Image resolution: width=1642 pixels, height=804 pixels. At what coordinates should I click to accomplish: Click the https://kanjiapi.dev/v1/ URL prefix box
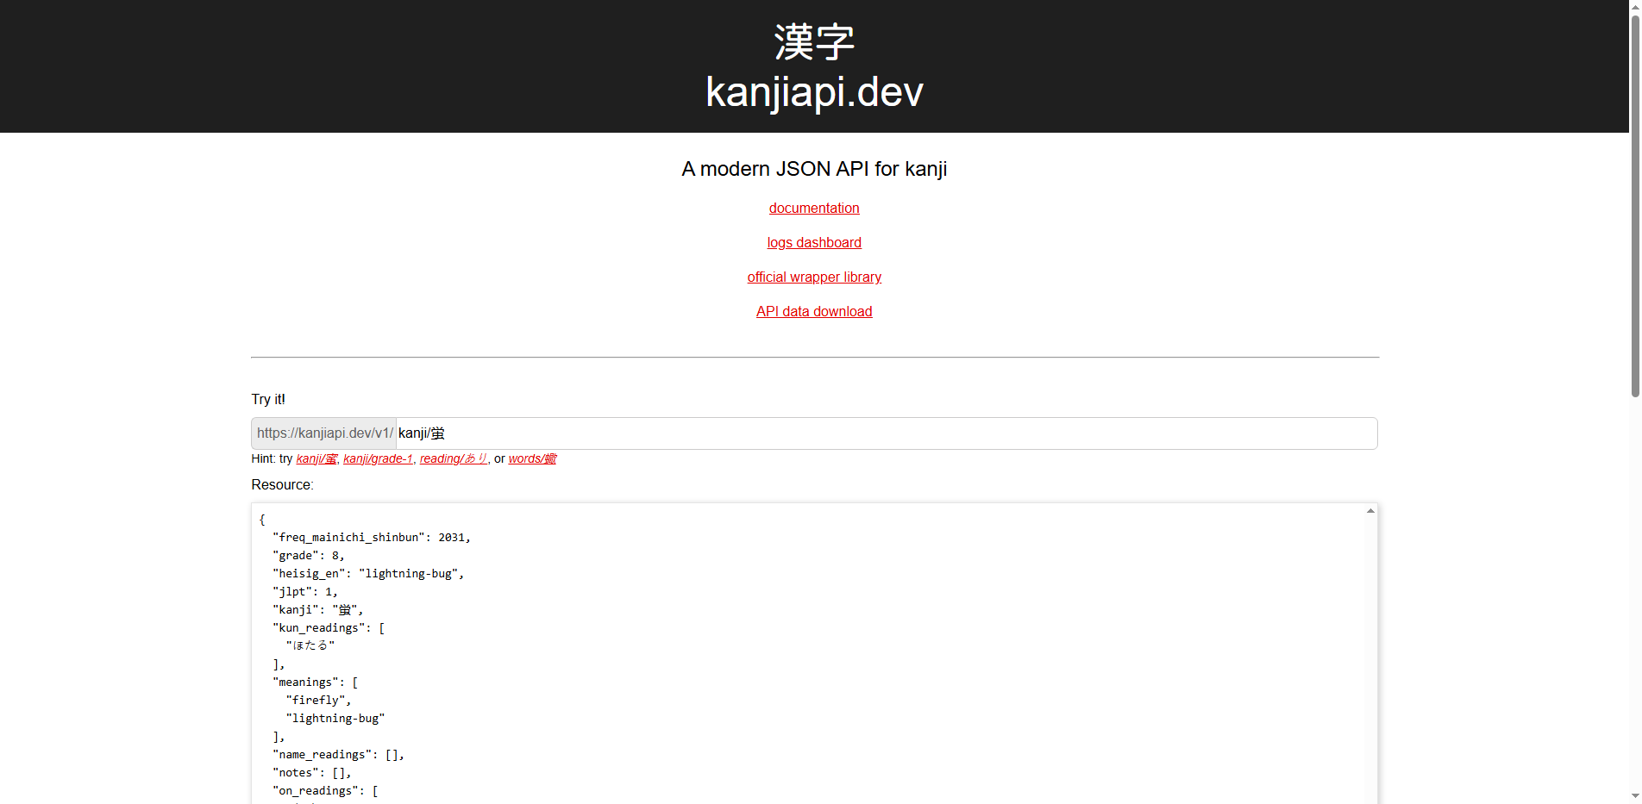[323, 433]
